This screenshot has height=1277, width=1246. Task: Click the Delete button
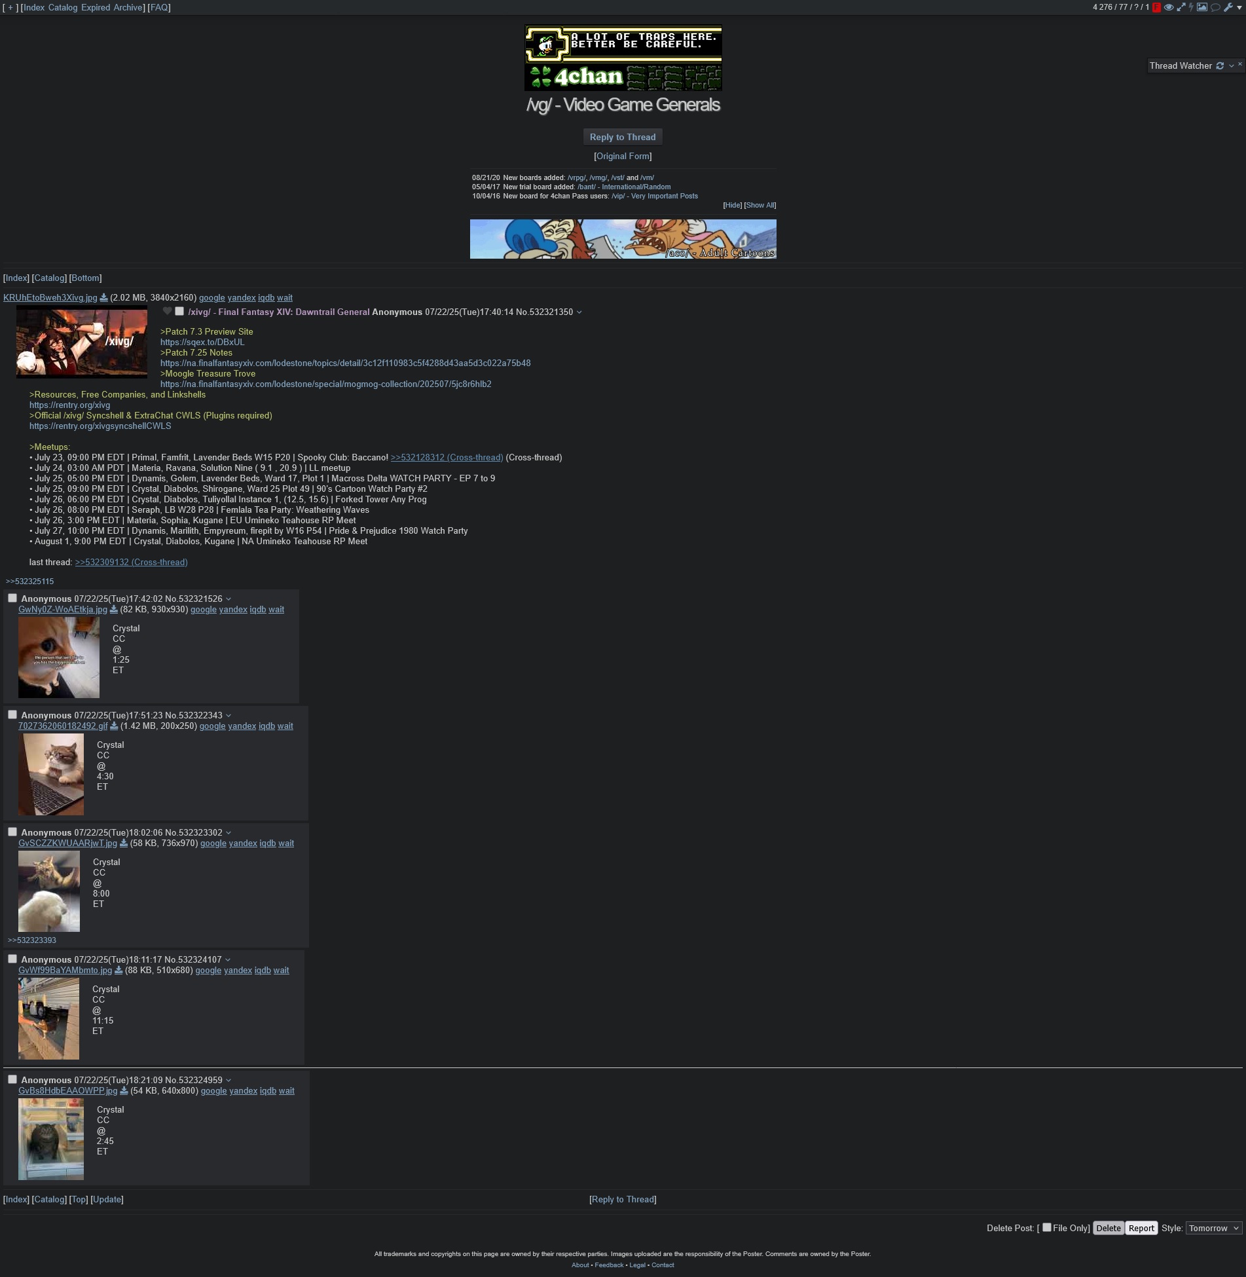pos(1109,1228)
